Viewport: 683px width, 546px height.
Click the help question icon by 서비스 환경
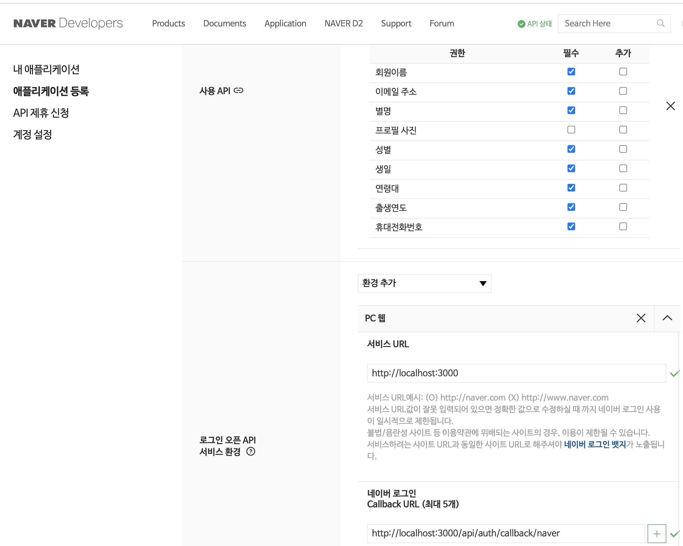(251, 452)
